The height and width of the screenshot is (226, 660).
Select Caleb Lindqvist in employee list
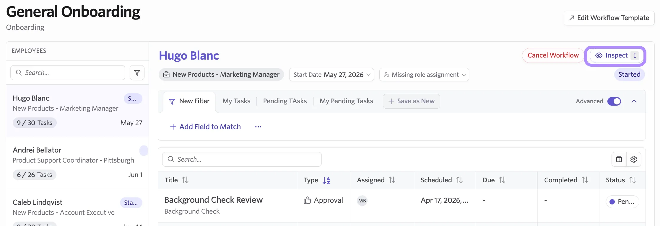click(x=77, y=208)
